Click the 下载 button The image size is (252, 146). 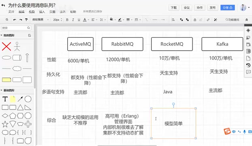174,8
